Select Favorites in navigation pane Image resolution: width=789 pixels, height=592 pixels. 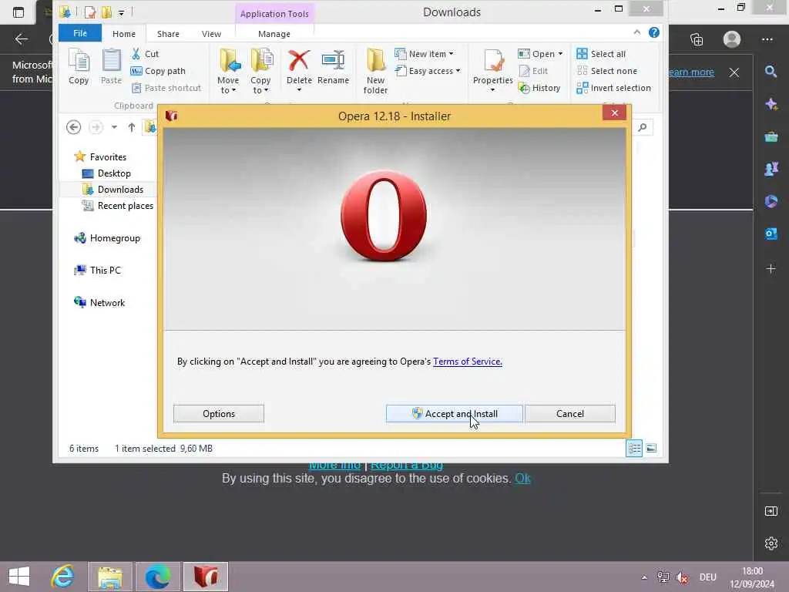(100, 157)
